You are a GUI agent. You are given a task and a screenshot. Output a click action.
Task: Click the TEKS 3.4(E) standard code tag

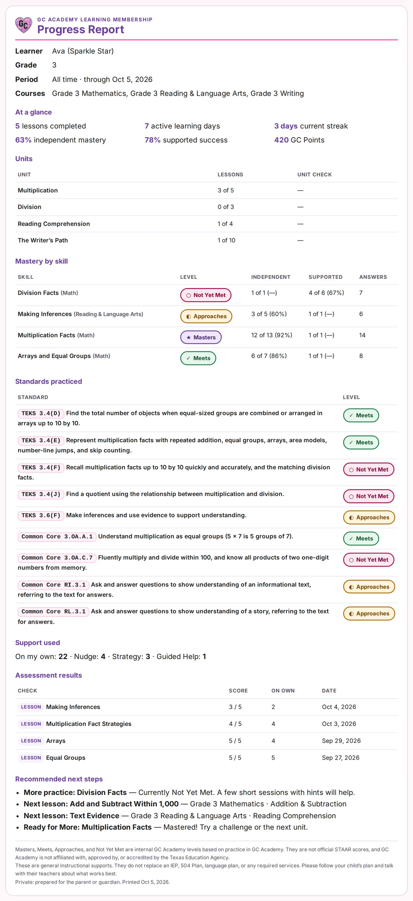[x=41, y=440]
